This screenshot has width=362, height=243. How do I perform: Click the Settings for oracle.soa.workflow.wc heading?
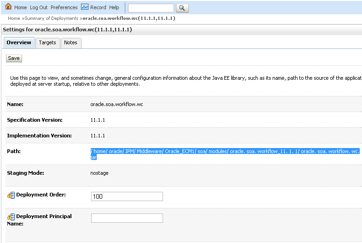(x=67, y=30)
